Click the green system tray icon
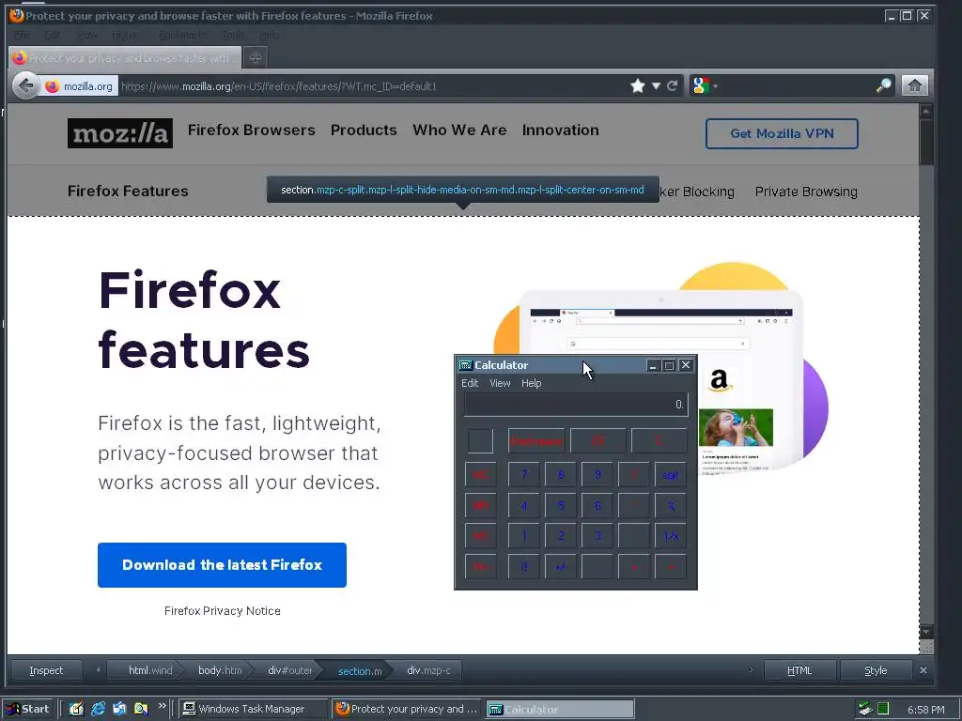Screen dimensions: 962x721 tap(883, 709)
